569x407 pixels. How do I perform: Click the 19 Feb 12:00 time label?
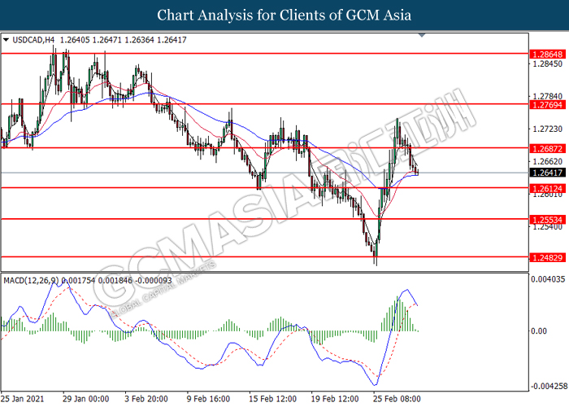click(x=335, y=399)
